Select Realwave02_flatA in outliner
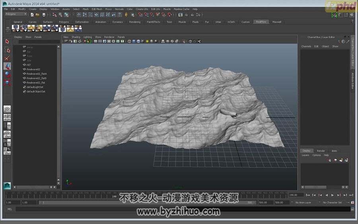 tap(37, 74)
